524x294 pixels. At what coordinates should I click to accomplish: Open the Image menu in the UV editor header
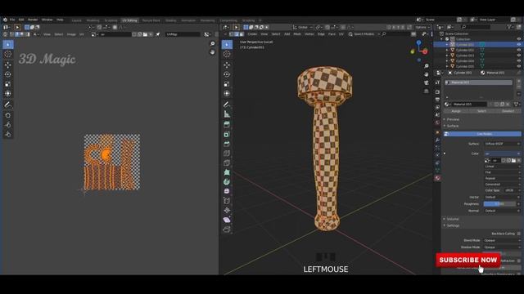[71, 34]
